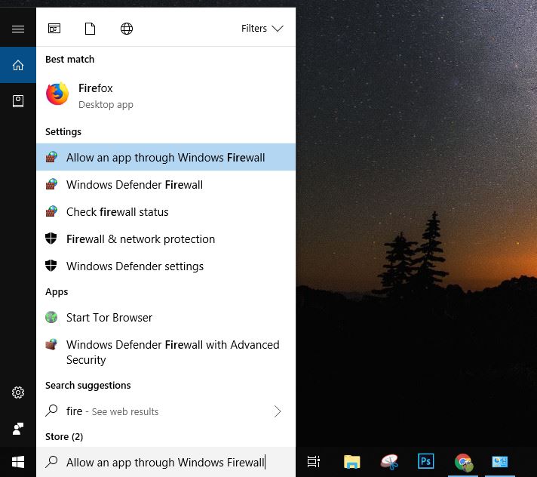
Task: Open the Notebook icon in the sidebar
Action: [18, 101]
